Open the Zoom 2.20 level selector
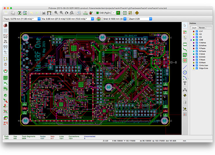 (x=150, y=19)
